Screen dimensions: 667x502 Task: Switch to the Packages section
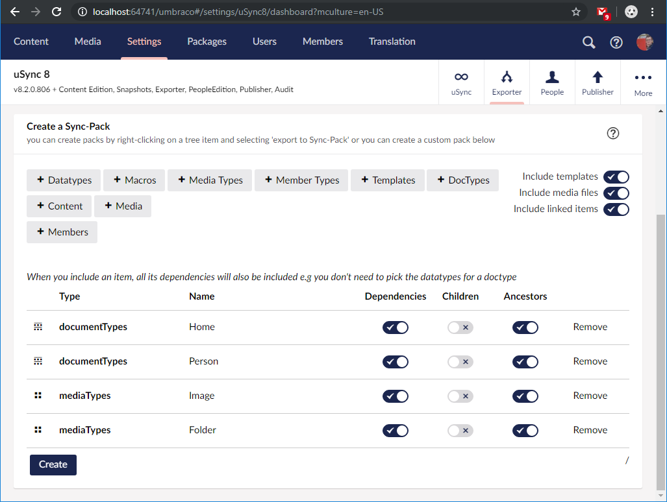point(207,42)
